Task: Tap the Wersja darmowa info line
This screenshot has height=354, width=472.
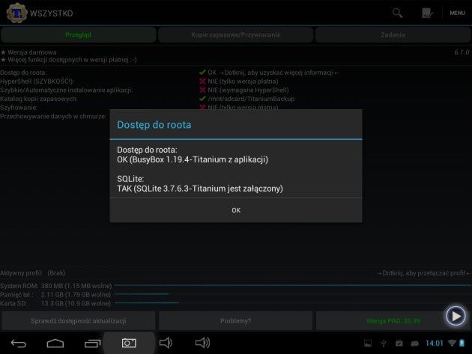Action: pos(28,52)
